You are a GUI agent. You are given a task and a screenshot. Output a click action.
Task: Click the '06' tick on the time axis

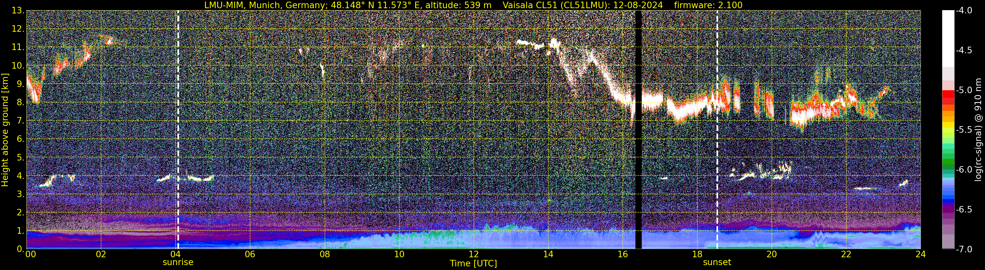[x=250, y=254]
